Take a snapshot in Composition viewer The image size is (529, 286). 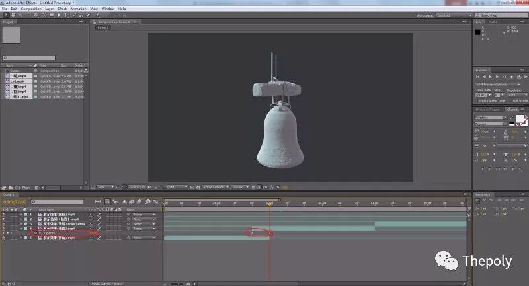(150, 187)
